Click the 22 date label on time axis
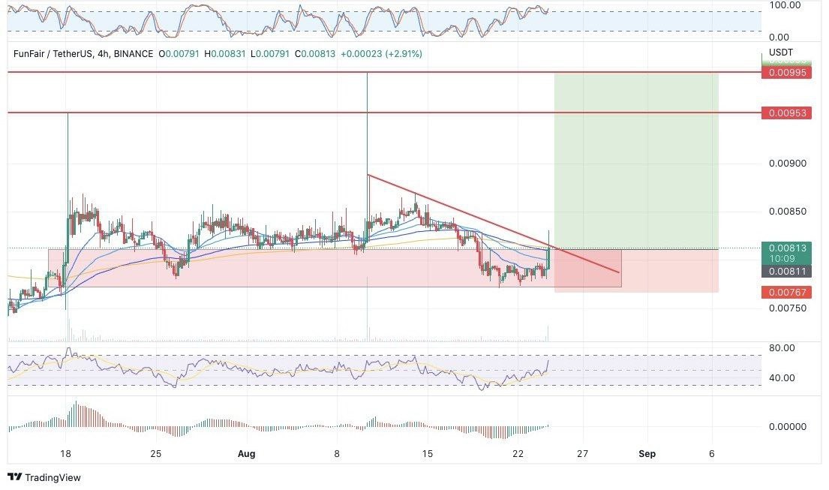The width and height of the screenshot is (829, 490). tap(518, 453)
